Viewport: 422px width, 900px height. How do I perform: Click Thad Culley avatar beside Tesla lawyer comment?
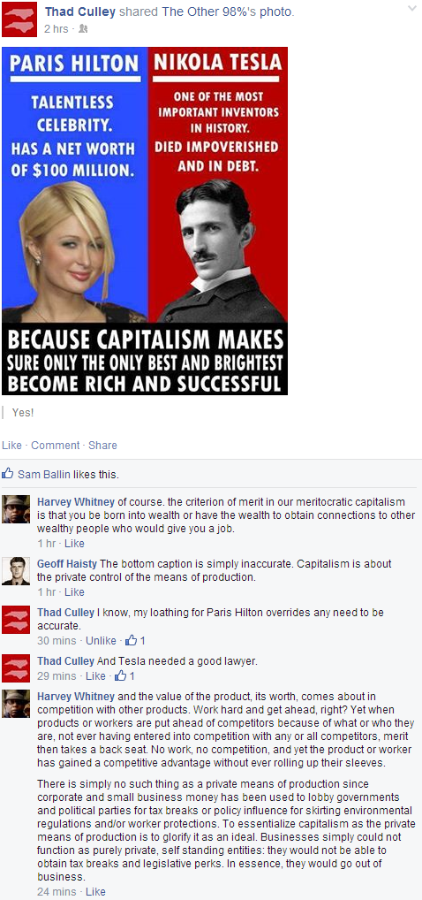(x=16, y=667)
